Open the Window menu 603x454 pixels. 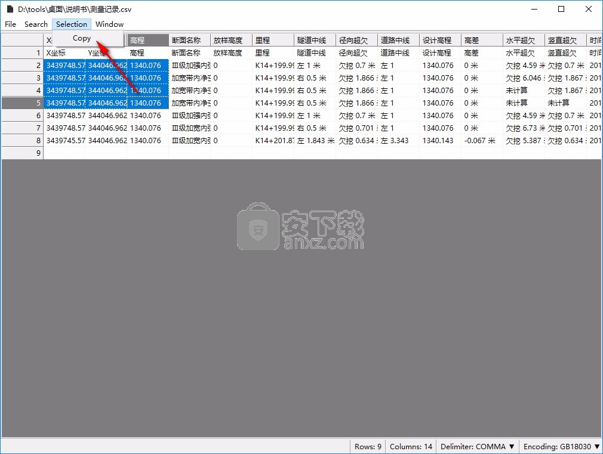point(109,24)
